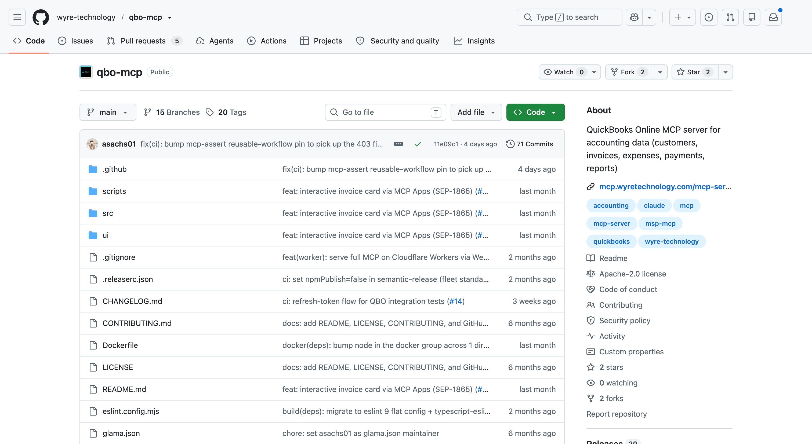
Task: Open the Security and quality tab
Action: 397,41
